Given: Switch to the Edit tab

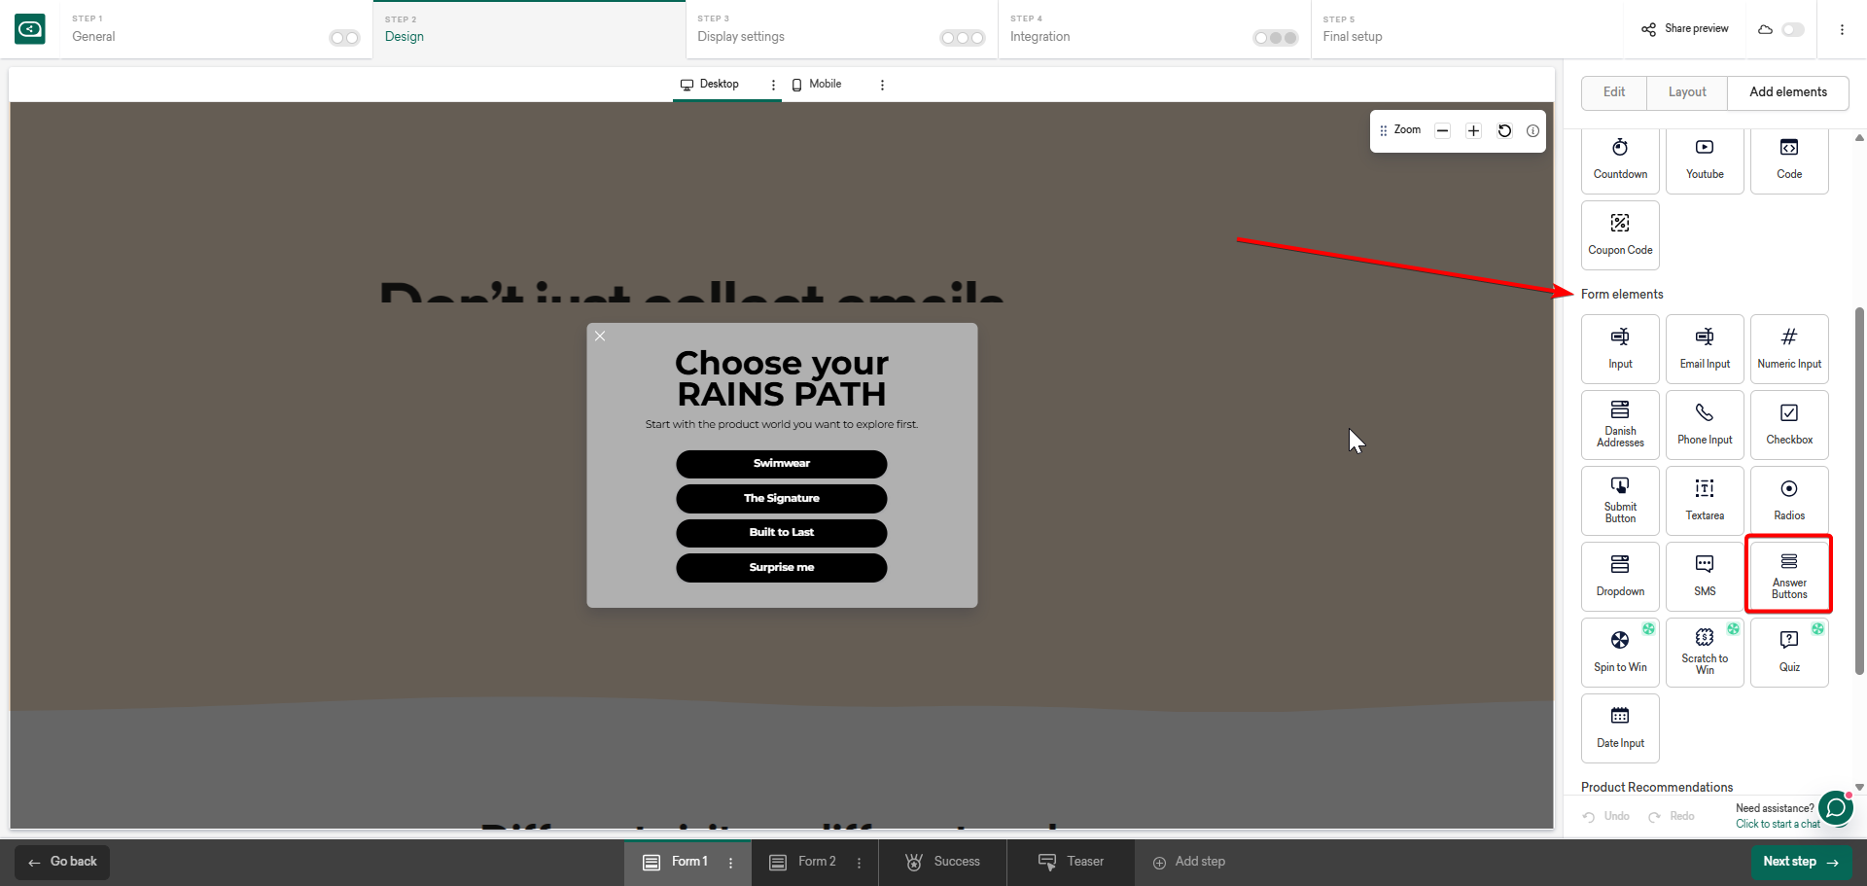Looking at the screenshot, I should click(1614, 92).
